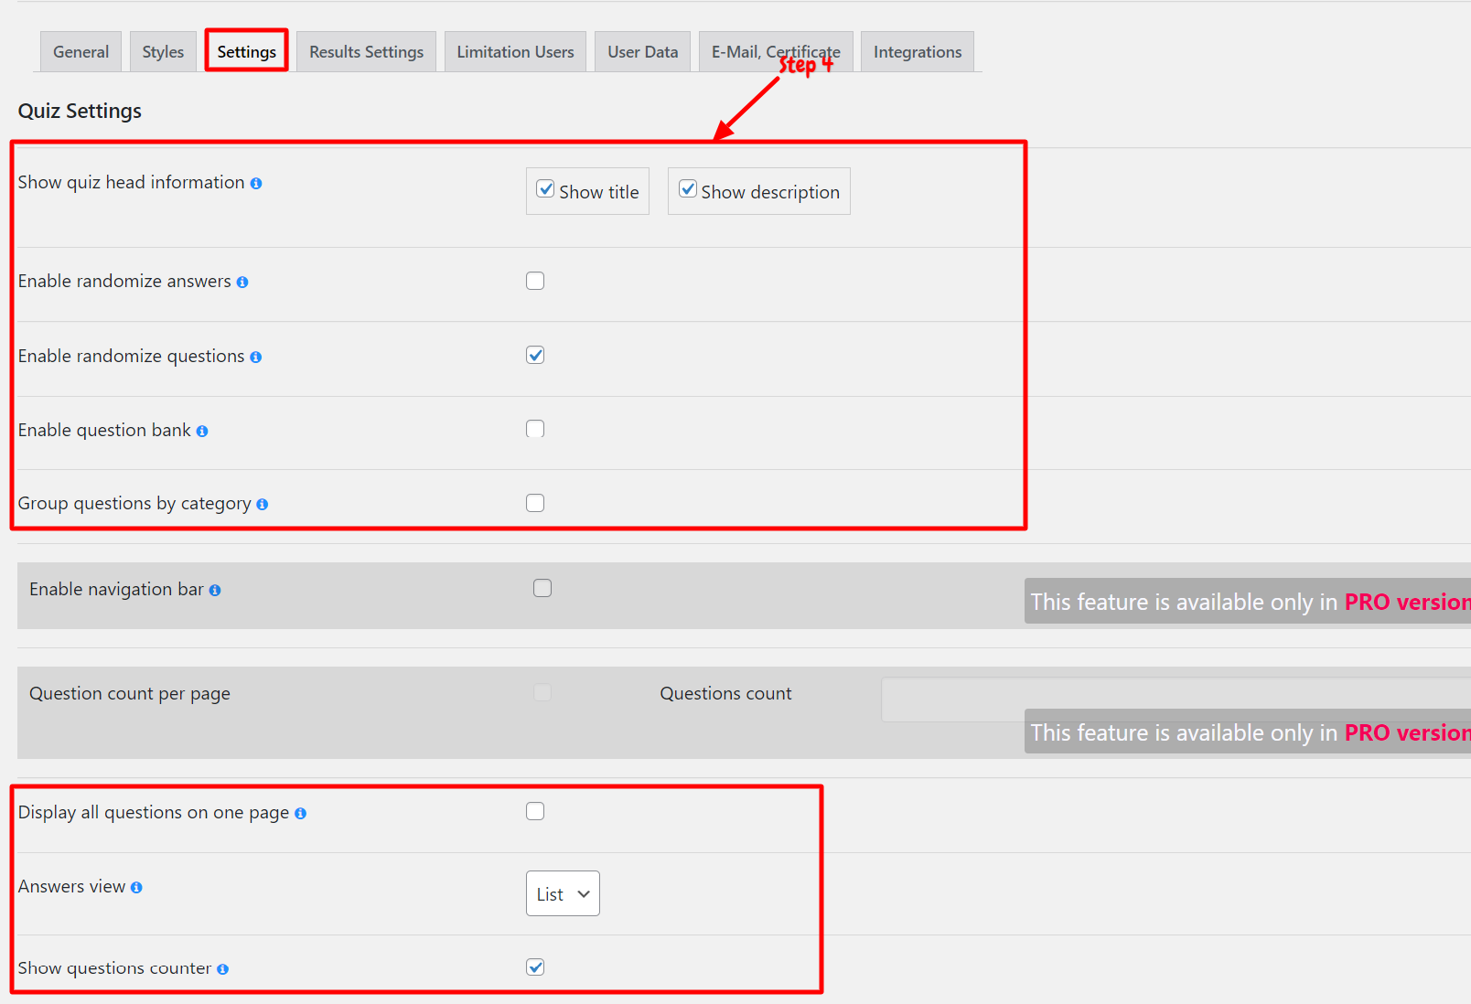Check the Display all questions on one page box

[x=535, y=811]
